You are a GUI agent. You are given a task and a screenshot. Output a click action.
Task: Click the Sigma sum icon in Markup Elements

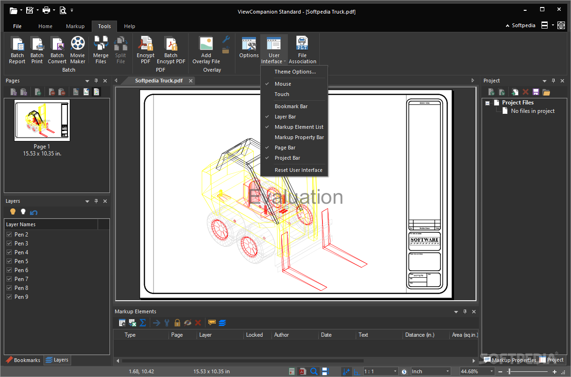[x=143, y=323]
